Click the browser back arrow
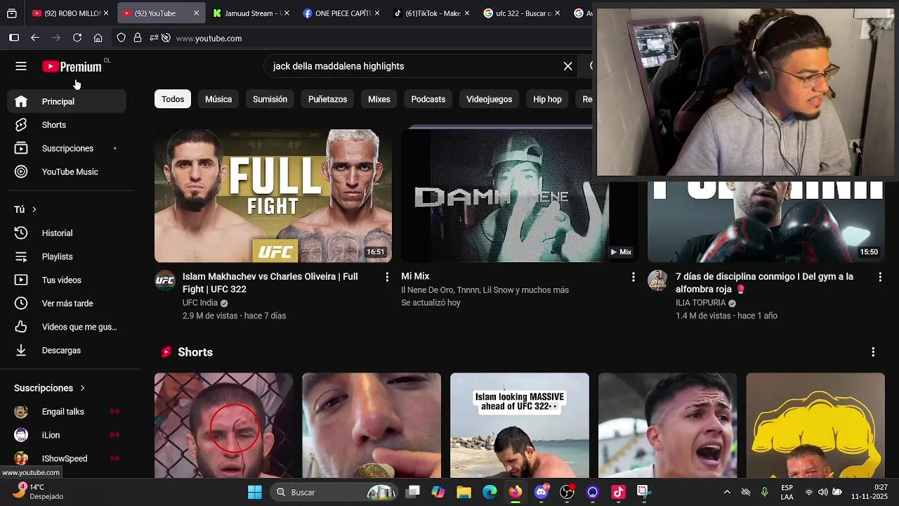 35,38
